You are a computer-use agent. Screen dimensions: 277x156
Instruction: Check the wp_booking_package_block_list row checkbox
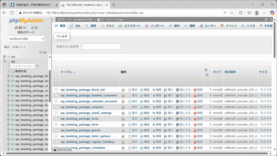point(56,90)
